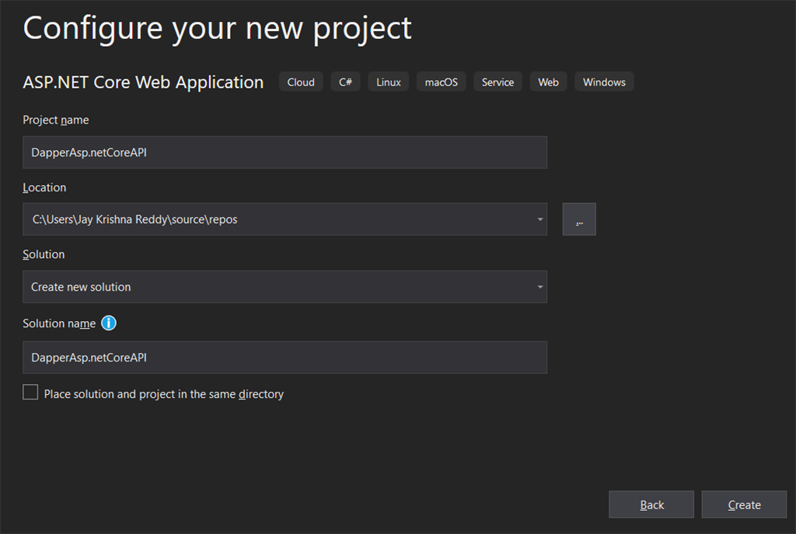Expand the Solution dropdown arrow

click(540, 287)
